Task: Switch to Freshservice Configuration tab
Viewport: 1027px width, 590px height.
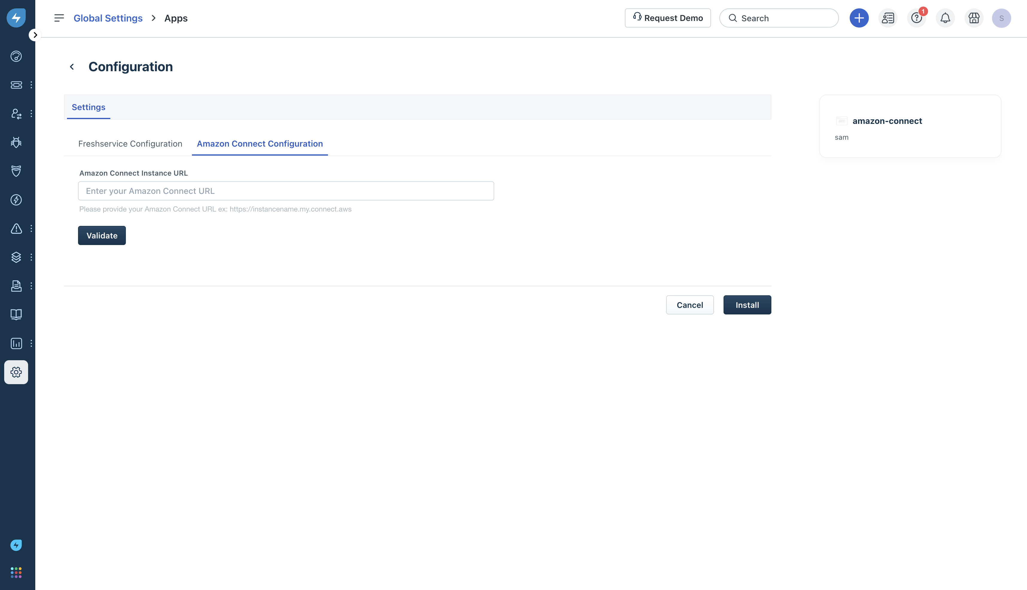Action: coord(130,144)
